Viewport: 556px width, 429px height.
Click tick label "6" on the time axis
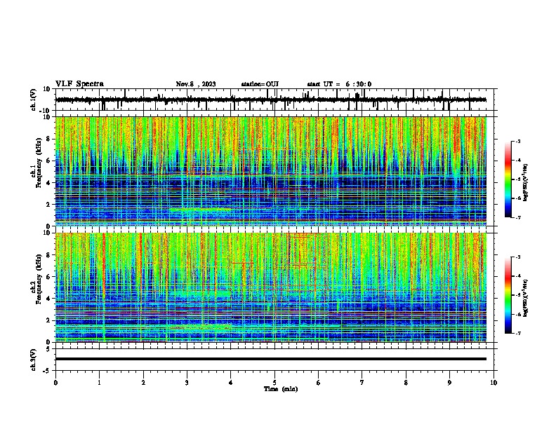[318, 383]
